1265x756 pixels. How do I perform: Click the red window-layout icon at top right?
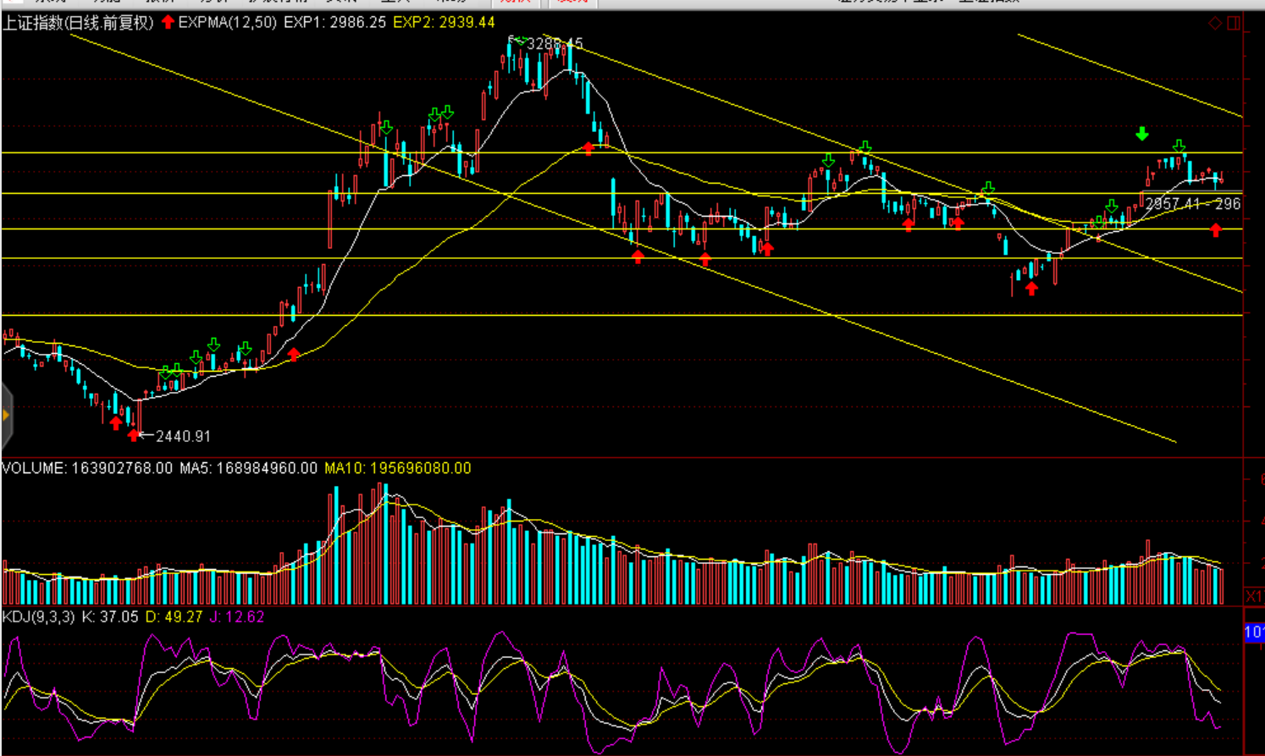coord(1234,23)
